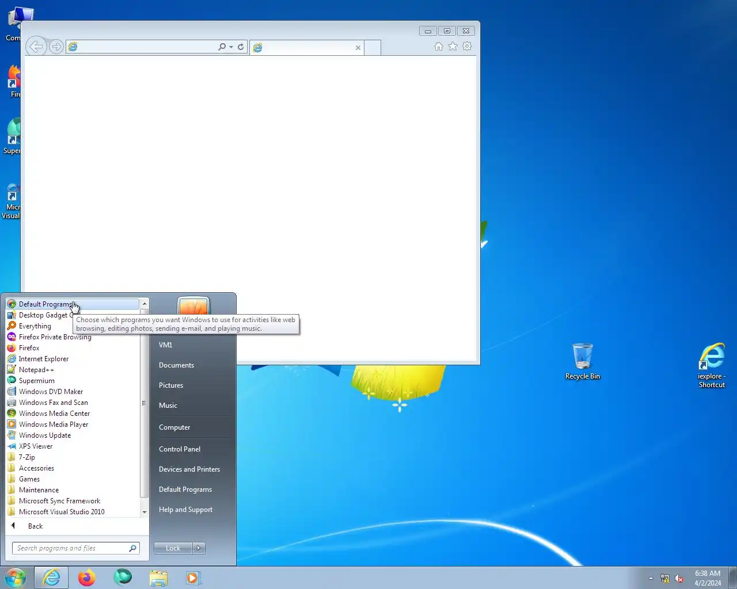Viewport: 737px width, 589px height.
Task: Expand the Maintenance folder
Action: (x=72, y=490)
